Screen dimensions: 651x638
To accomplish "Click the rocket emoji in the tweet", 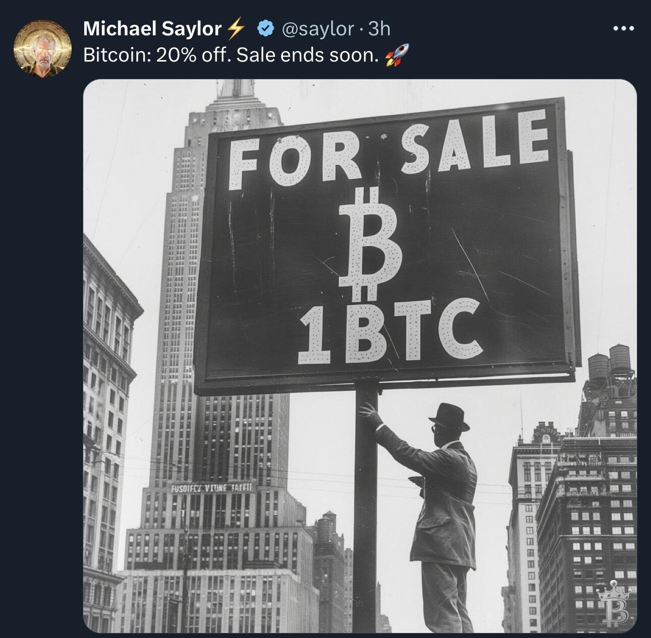I will pos(397,55).
